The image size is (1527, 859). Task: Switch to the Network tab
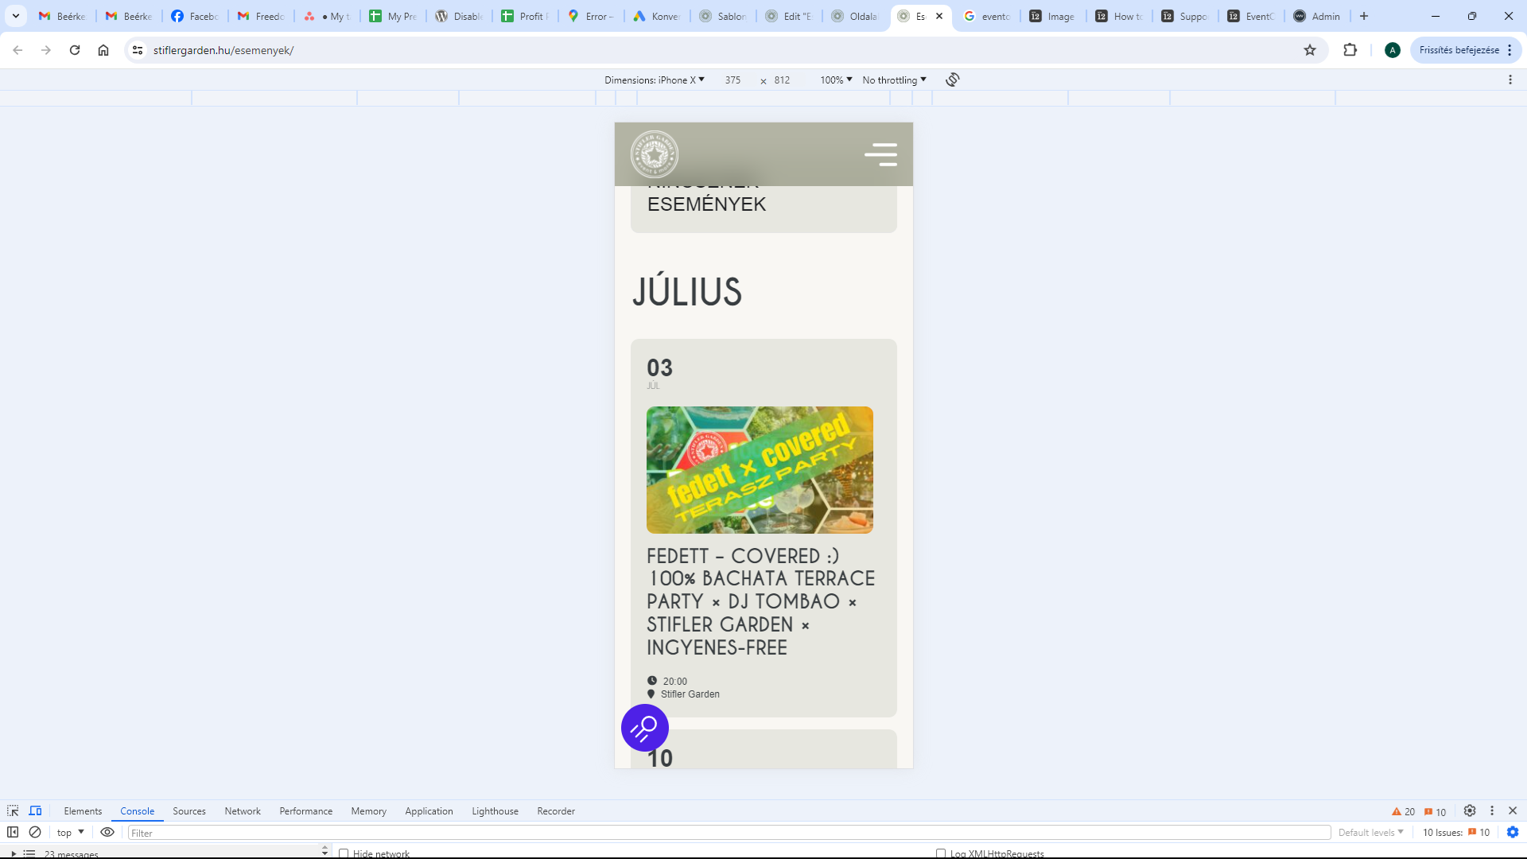[243, 810]
